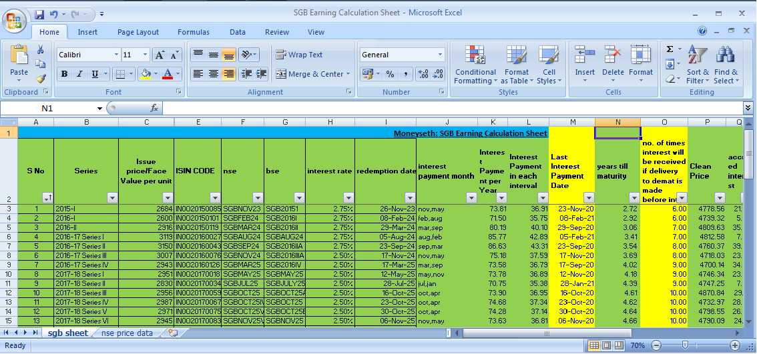757x354 pixels.
Task: Open Cell Styles gallery
Action: click(549, 65)
